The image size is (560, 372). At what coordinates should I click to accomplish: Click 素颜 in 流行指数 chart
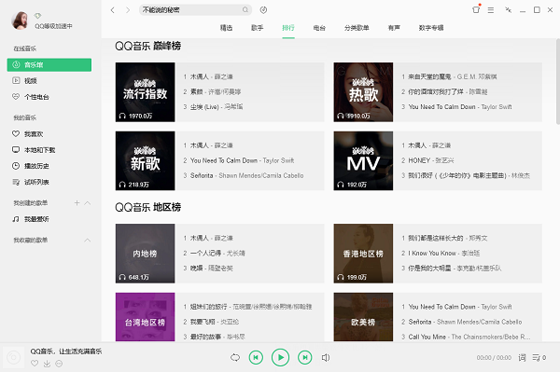click(x=196, y=92)
